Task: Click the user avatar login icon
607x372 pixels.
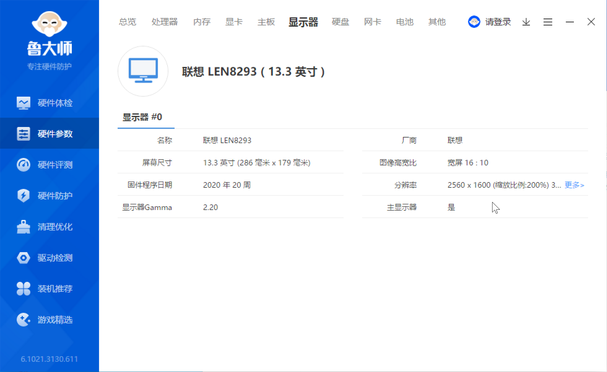Action: tap(474, 22)
